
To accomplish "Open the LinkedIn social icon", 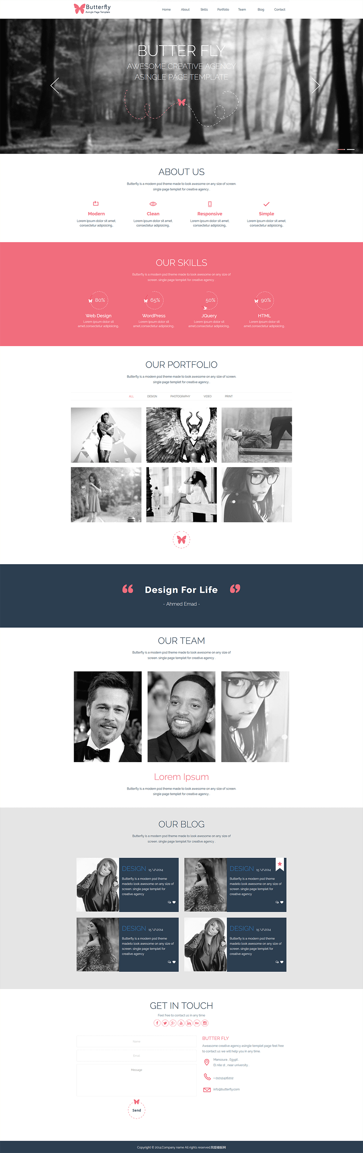I will 189,1023.
